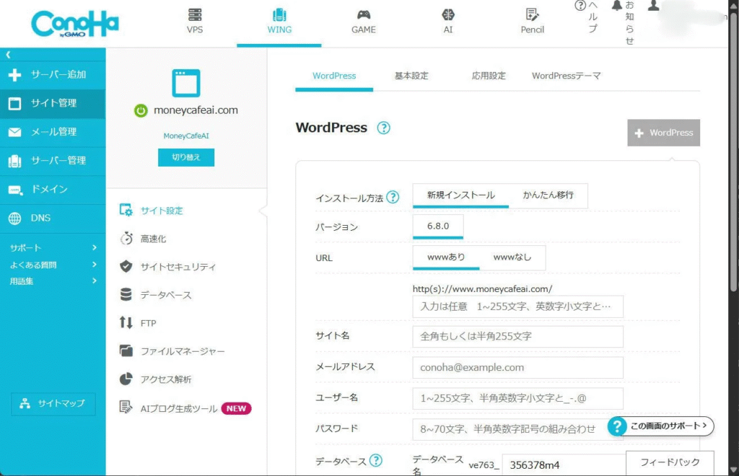Open the Pencil service icon

532,15
